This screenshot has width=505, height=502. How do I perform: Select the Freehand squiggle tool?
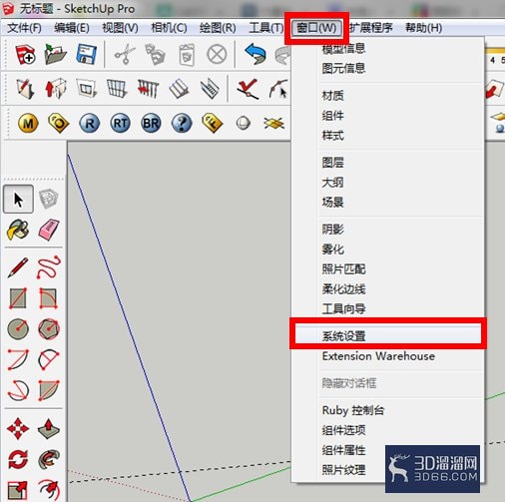[49, 267]
